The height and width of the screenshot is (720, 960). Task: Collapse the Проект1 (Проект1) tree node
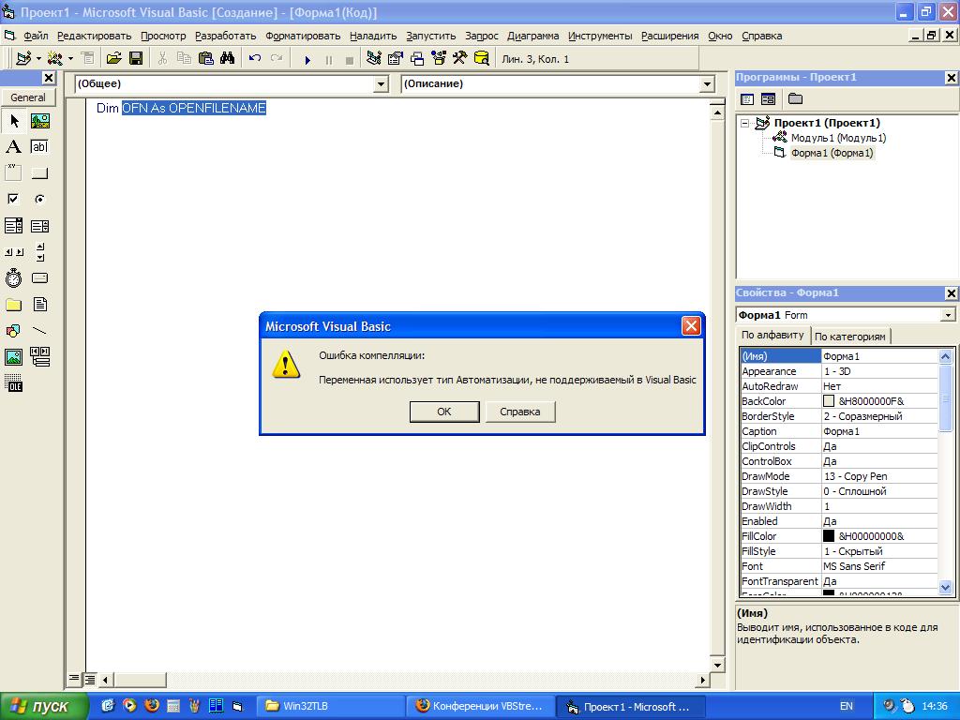[745, 123]
